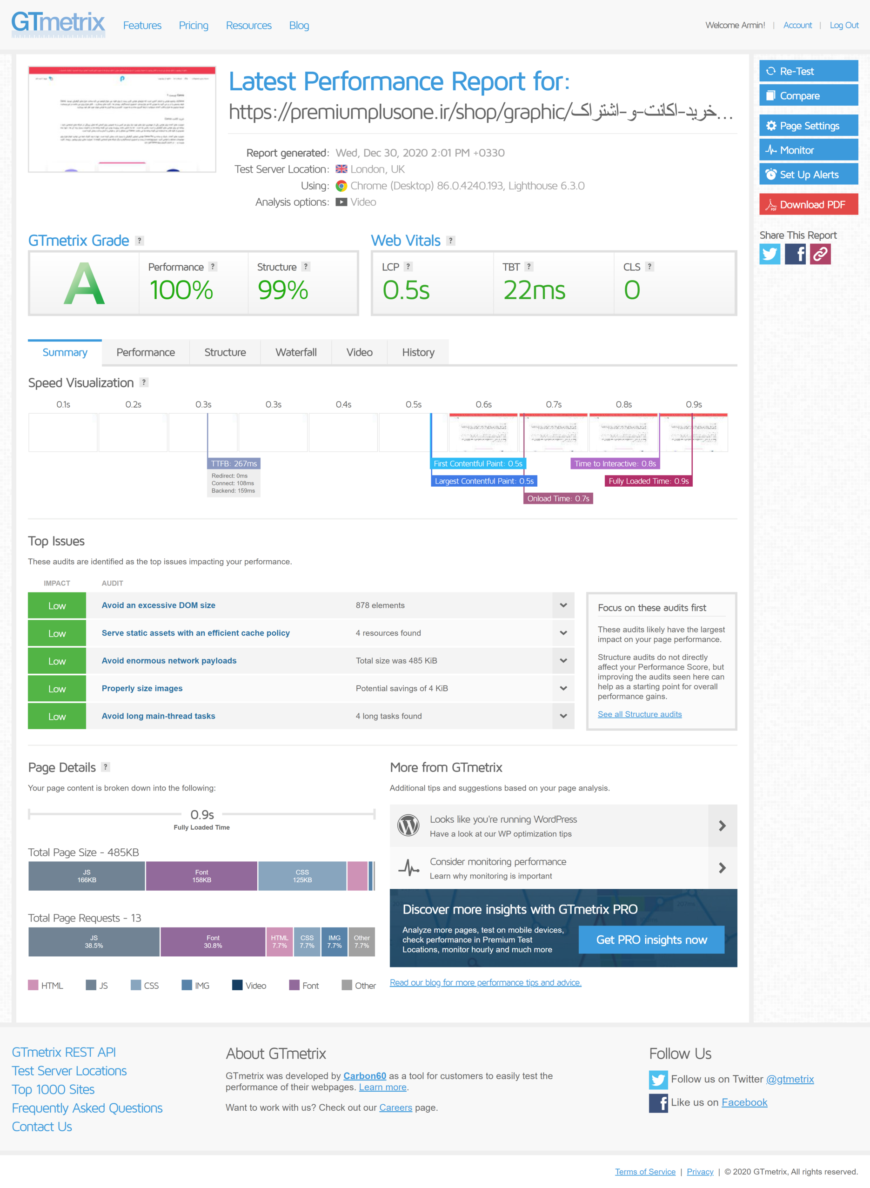Click the 0.9s filmstrip frame
Screen dimensions: 870x1188
pos(694,432)
